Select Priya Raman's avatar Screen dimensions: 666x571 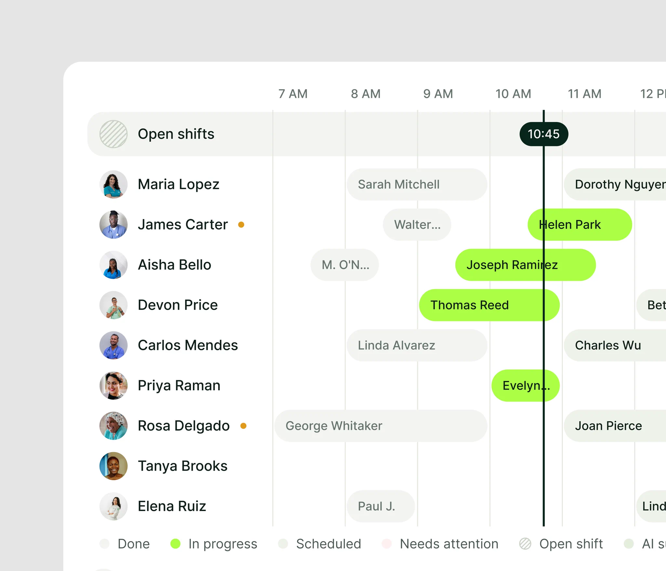click(x=113, y=386)
